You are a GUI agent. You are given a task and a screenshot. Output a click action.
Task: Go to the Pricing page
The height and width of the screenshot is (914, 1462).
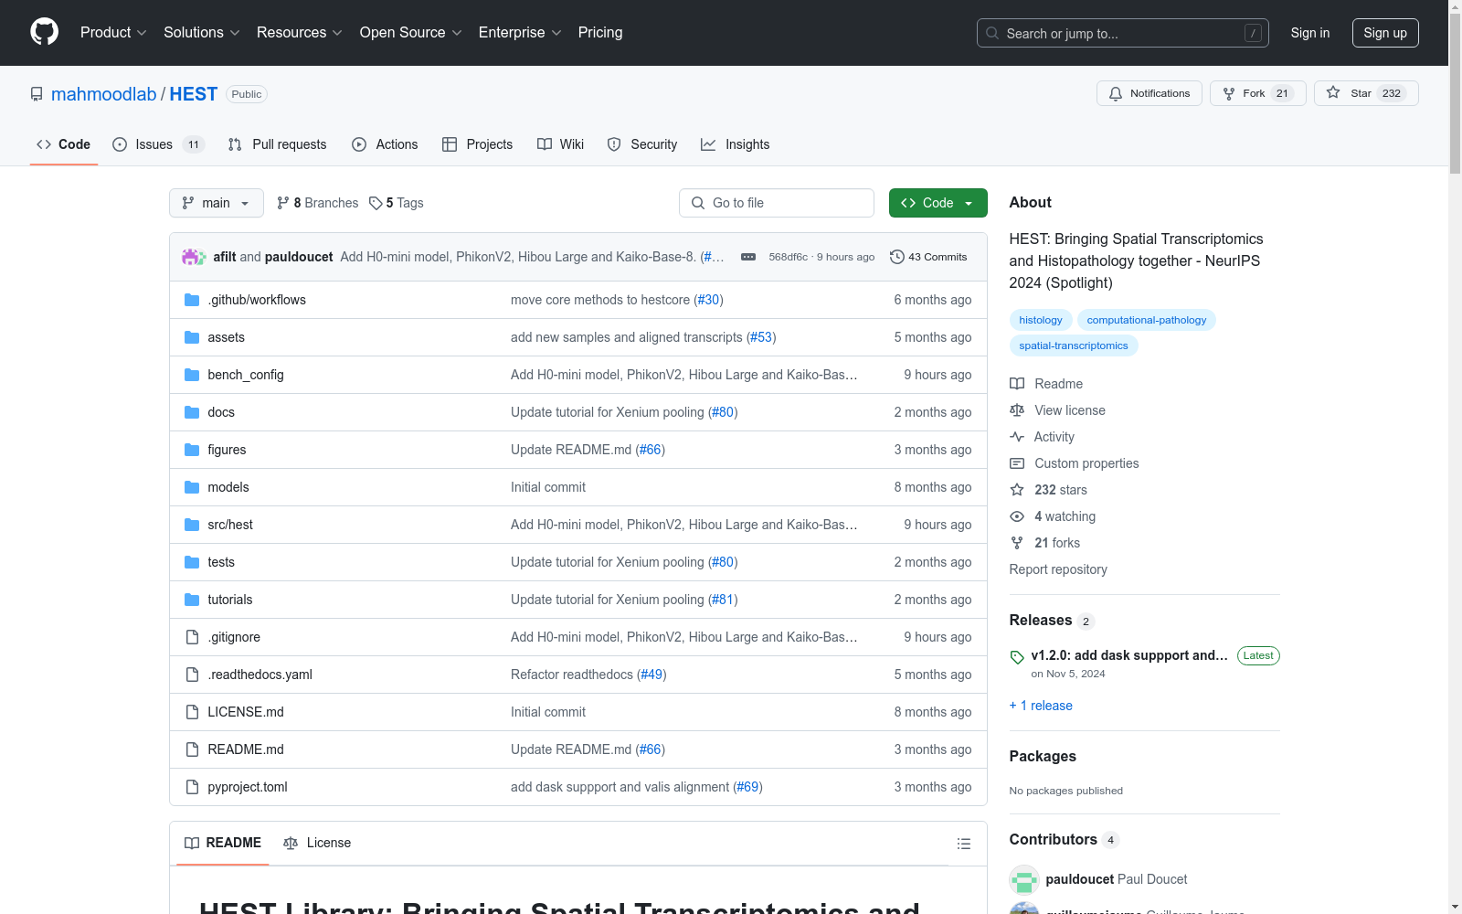(600, 32)
